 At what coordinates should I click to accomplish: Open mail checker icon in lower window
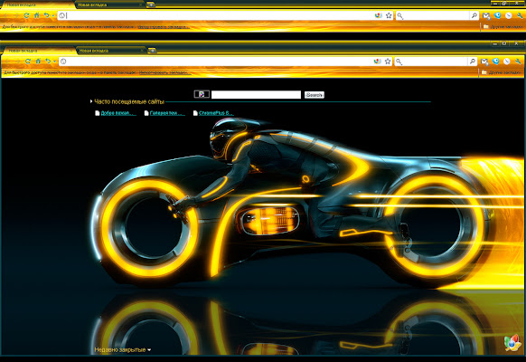pos(484,62)
